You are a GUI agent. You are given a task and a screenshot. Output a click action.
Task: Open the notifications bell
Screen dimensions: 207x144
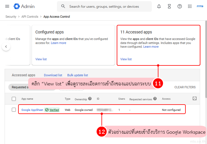[159, 6]
